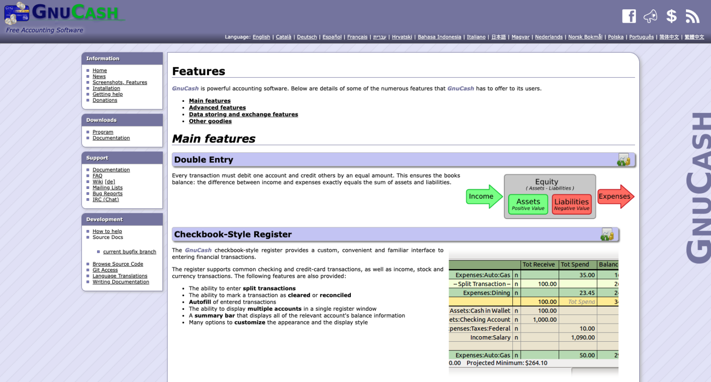Switch language to Deutsch

[x=307, y=37]
